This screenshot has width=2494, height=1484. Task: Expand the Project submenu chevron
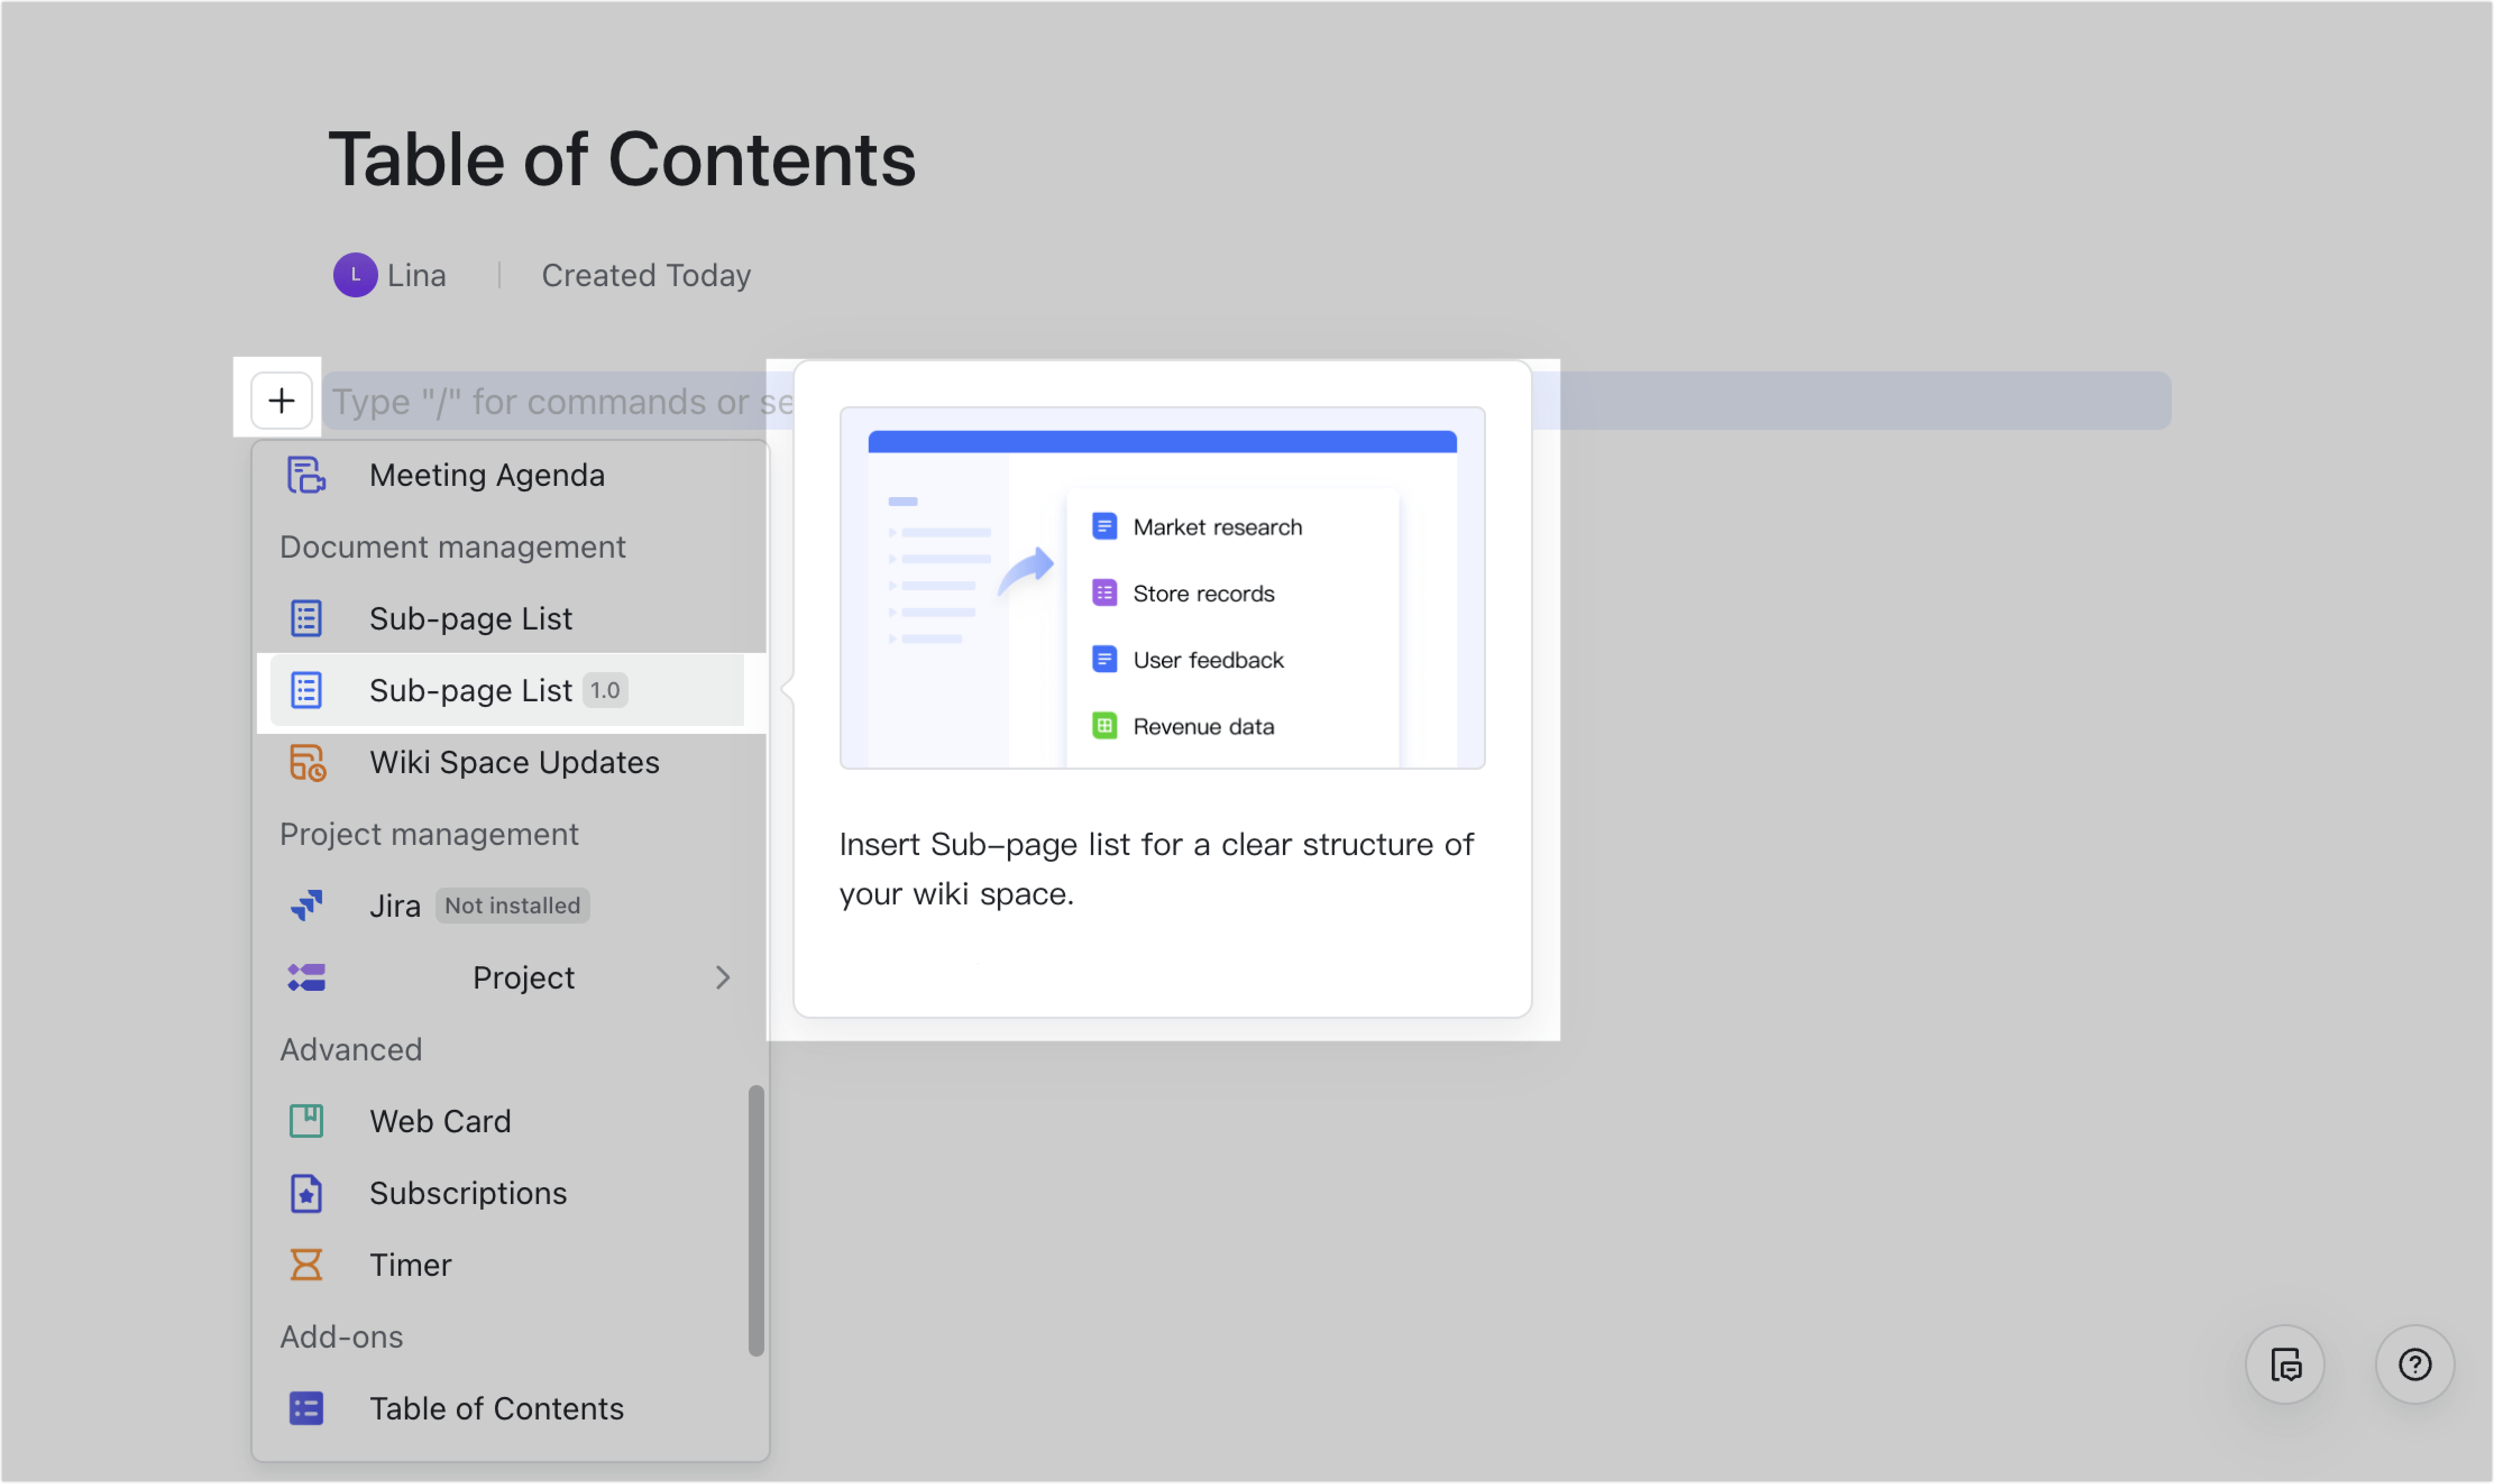723,978
